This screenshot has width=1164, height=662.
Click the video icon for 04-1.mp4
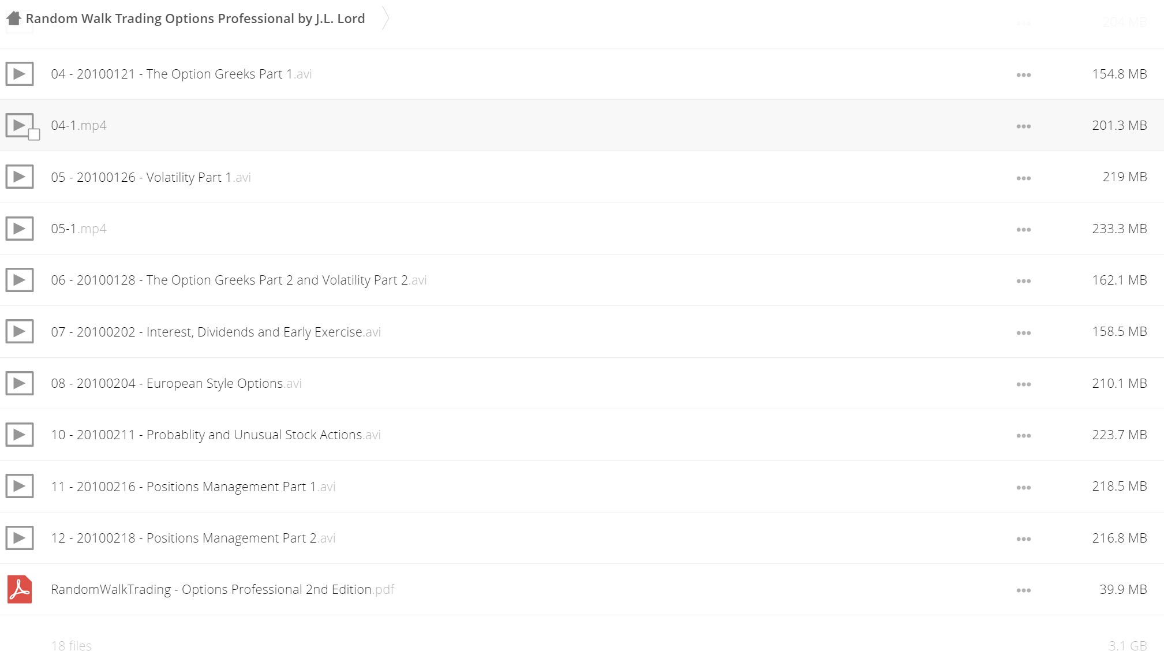coord(20,125)
